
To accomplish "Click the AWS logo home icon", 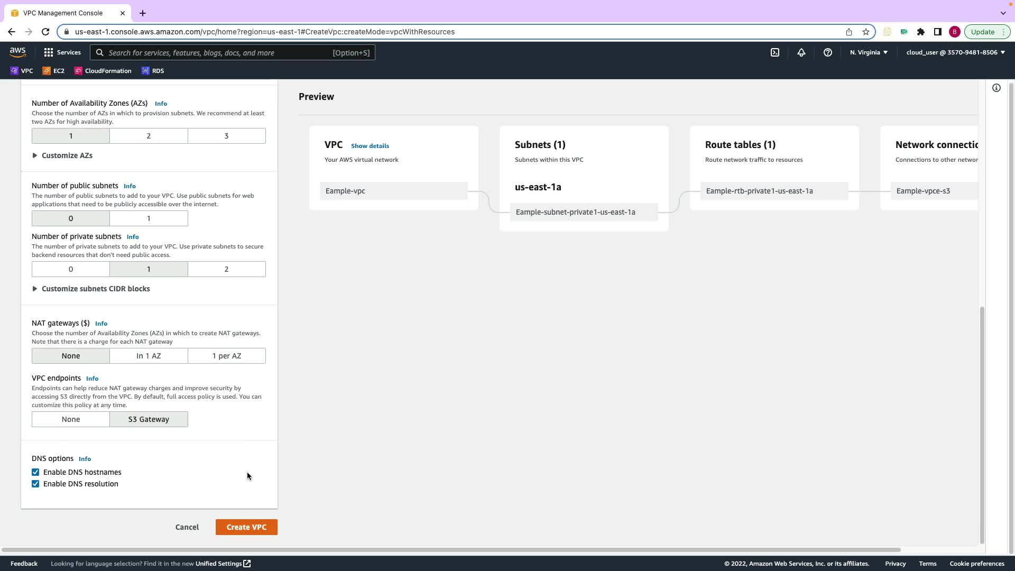I will 17,52.
